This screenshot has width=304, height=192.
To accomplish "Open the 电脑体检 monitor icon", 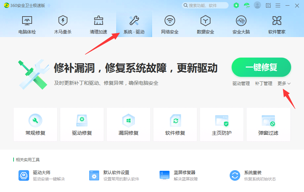I will (27, 21).
